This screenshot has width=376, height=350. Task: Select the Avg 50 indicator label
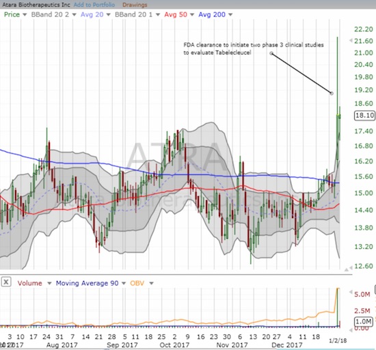coord(176,14)
